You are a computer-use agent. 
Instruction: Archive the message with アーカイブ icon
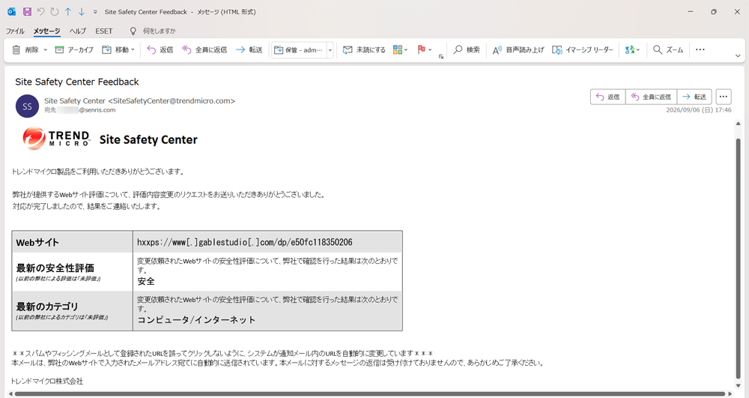pyautogui.click(x=59, y=49)
